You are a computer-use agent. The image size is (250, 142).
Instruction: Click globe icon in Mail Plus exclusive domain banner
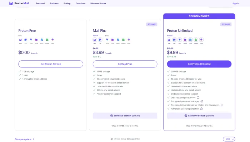coord(111,116)
